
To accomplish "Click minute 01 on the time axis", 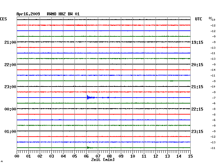I will pyautogui.click(x=28, y=156).
